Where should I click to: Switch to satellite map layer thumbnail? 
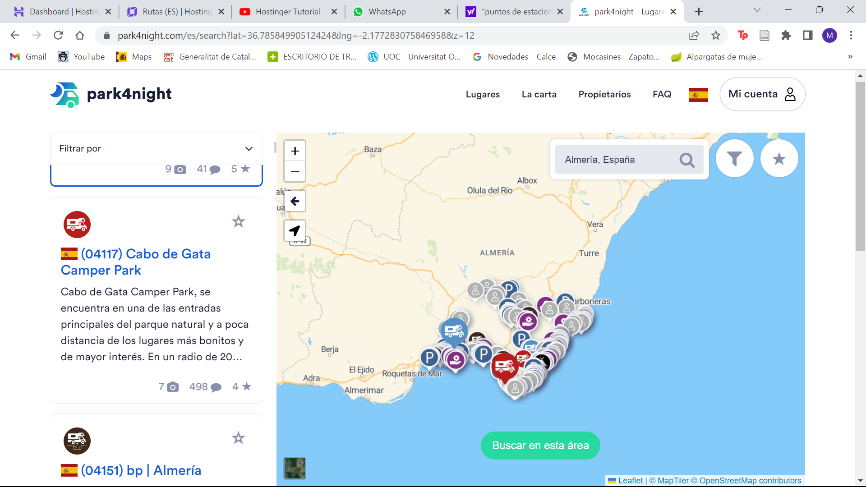(x=295, y=468)
